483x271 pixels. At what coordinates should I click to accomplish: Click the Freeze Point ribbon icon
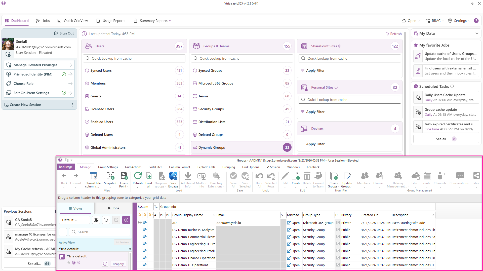(124, 176)
